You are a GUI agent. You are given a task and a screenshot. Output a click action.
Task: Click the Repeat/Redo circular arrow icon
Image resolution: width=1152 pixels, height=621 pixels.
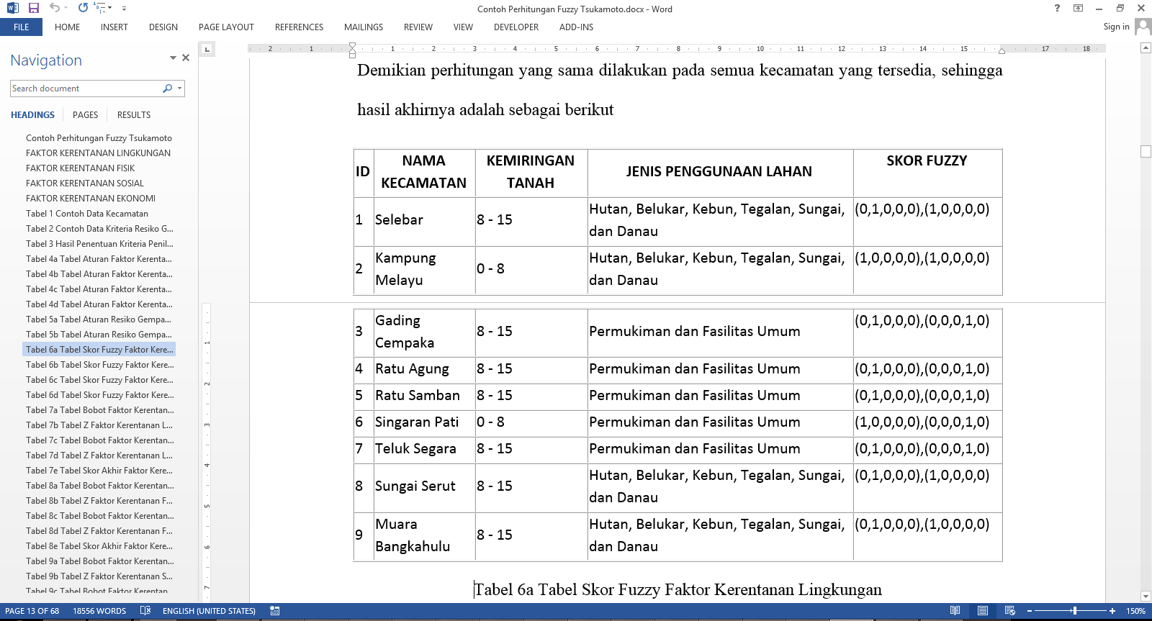point(83,8)
